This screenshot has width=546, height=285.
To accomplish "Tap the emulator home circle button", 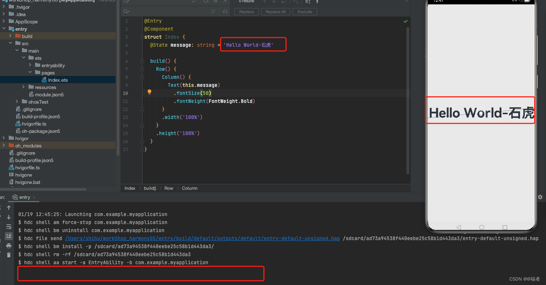I will [482, 227].
